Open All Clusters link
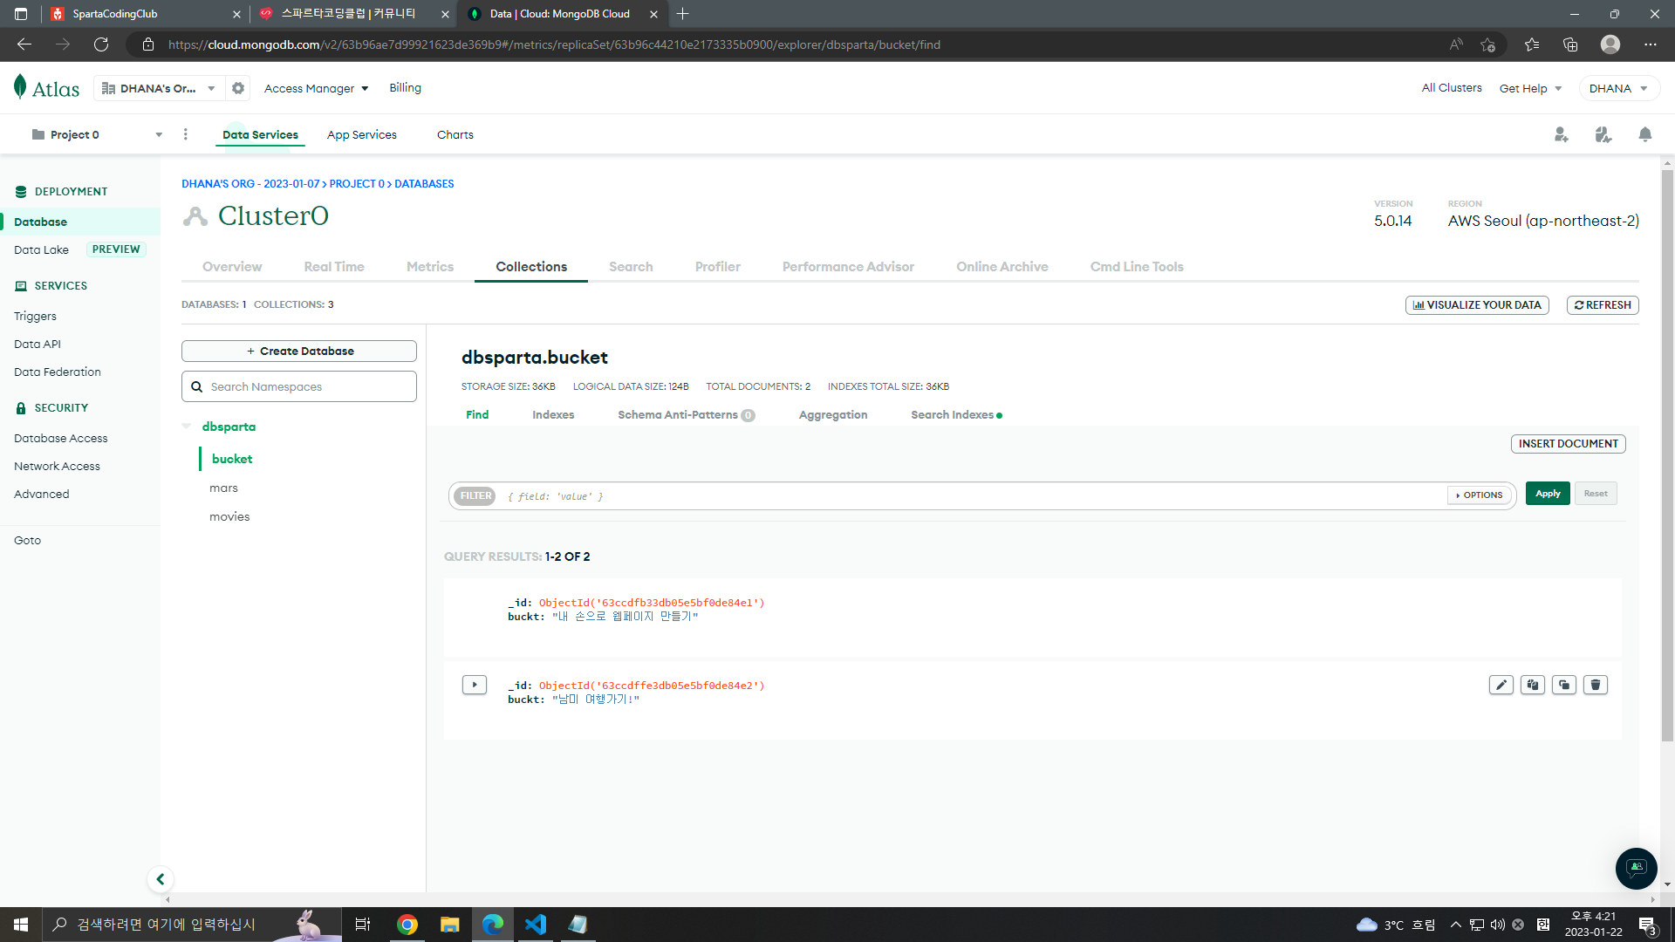 point(1452,88)
